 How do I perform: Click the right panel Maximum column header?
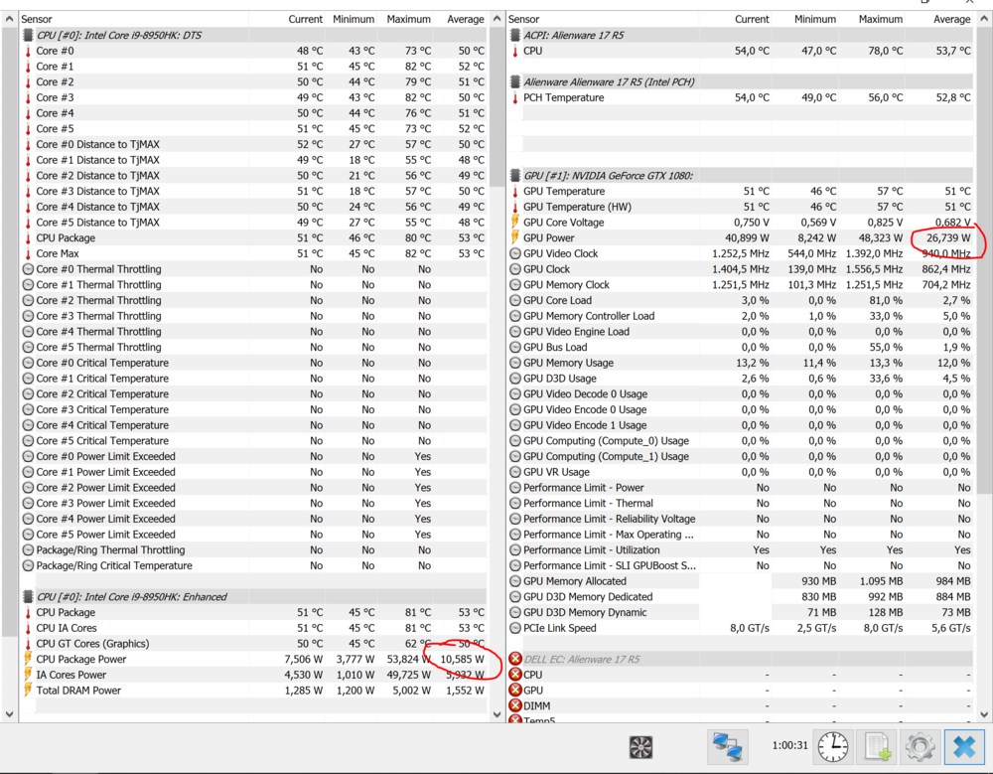(x=880, y=19)
